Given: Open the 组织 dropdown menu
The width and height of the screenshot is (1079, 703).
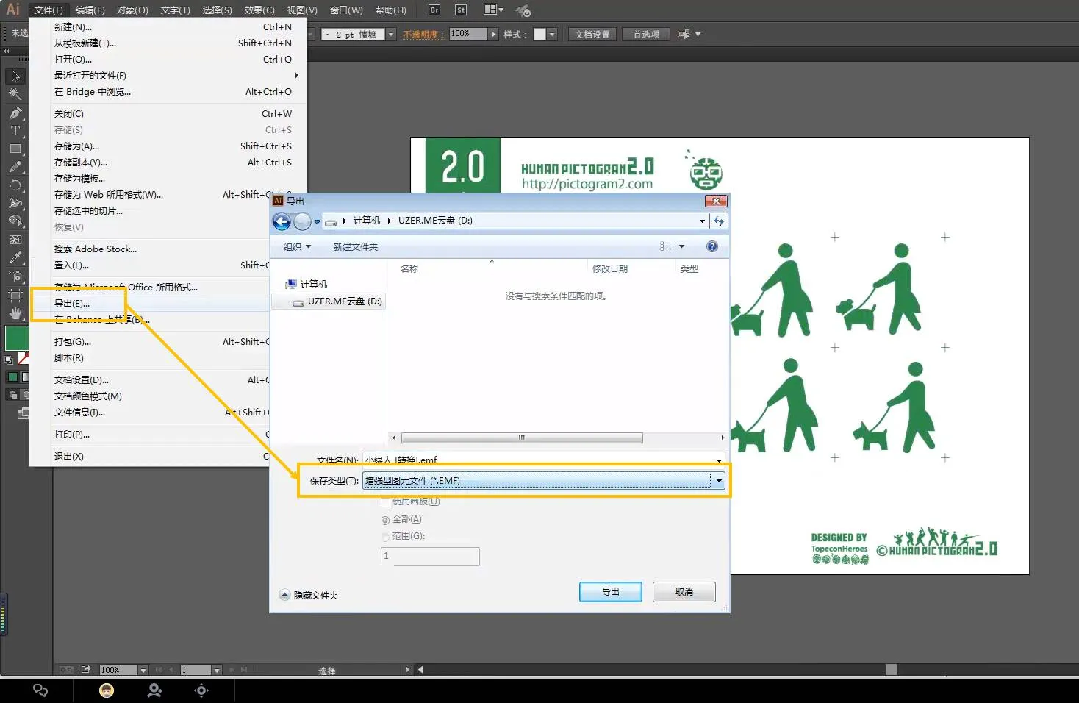Looking at the screenshot, I should (x=297, y=247).
